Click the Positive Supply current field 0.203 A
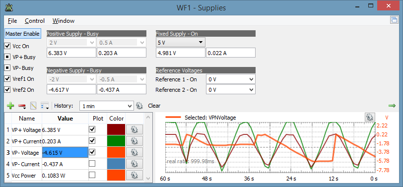The height and width of the screenshot is (187, 403). 122,53
